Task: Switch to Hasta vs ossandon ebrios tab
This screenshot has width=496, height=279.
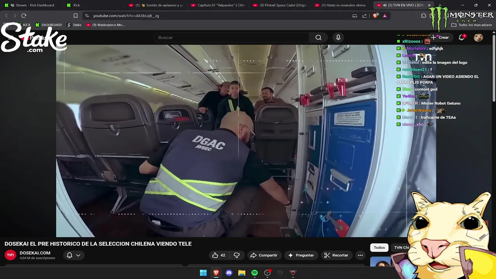Action: click(342, 5)
